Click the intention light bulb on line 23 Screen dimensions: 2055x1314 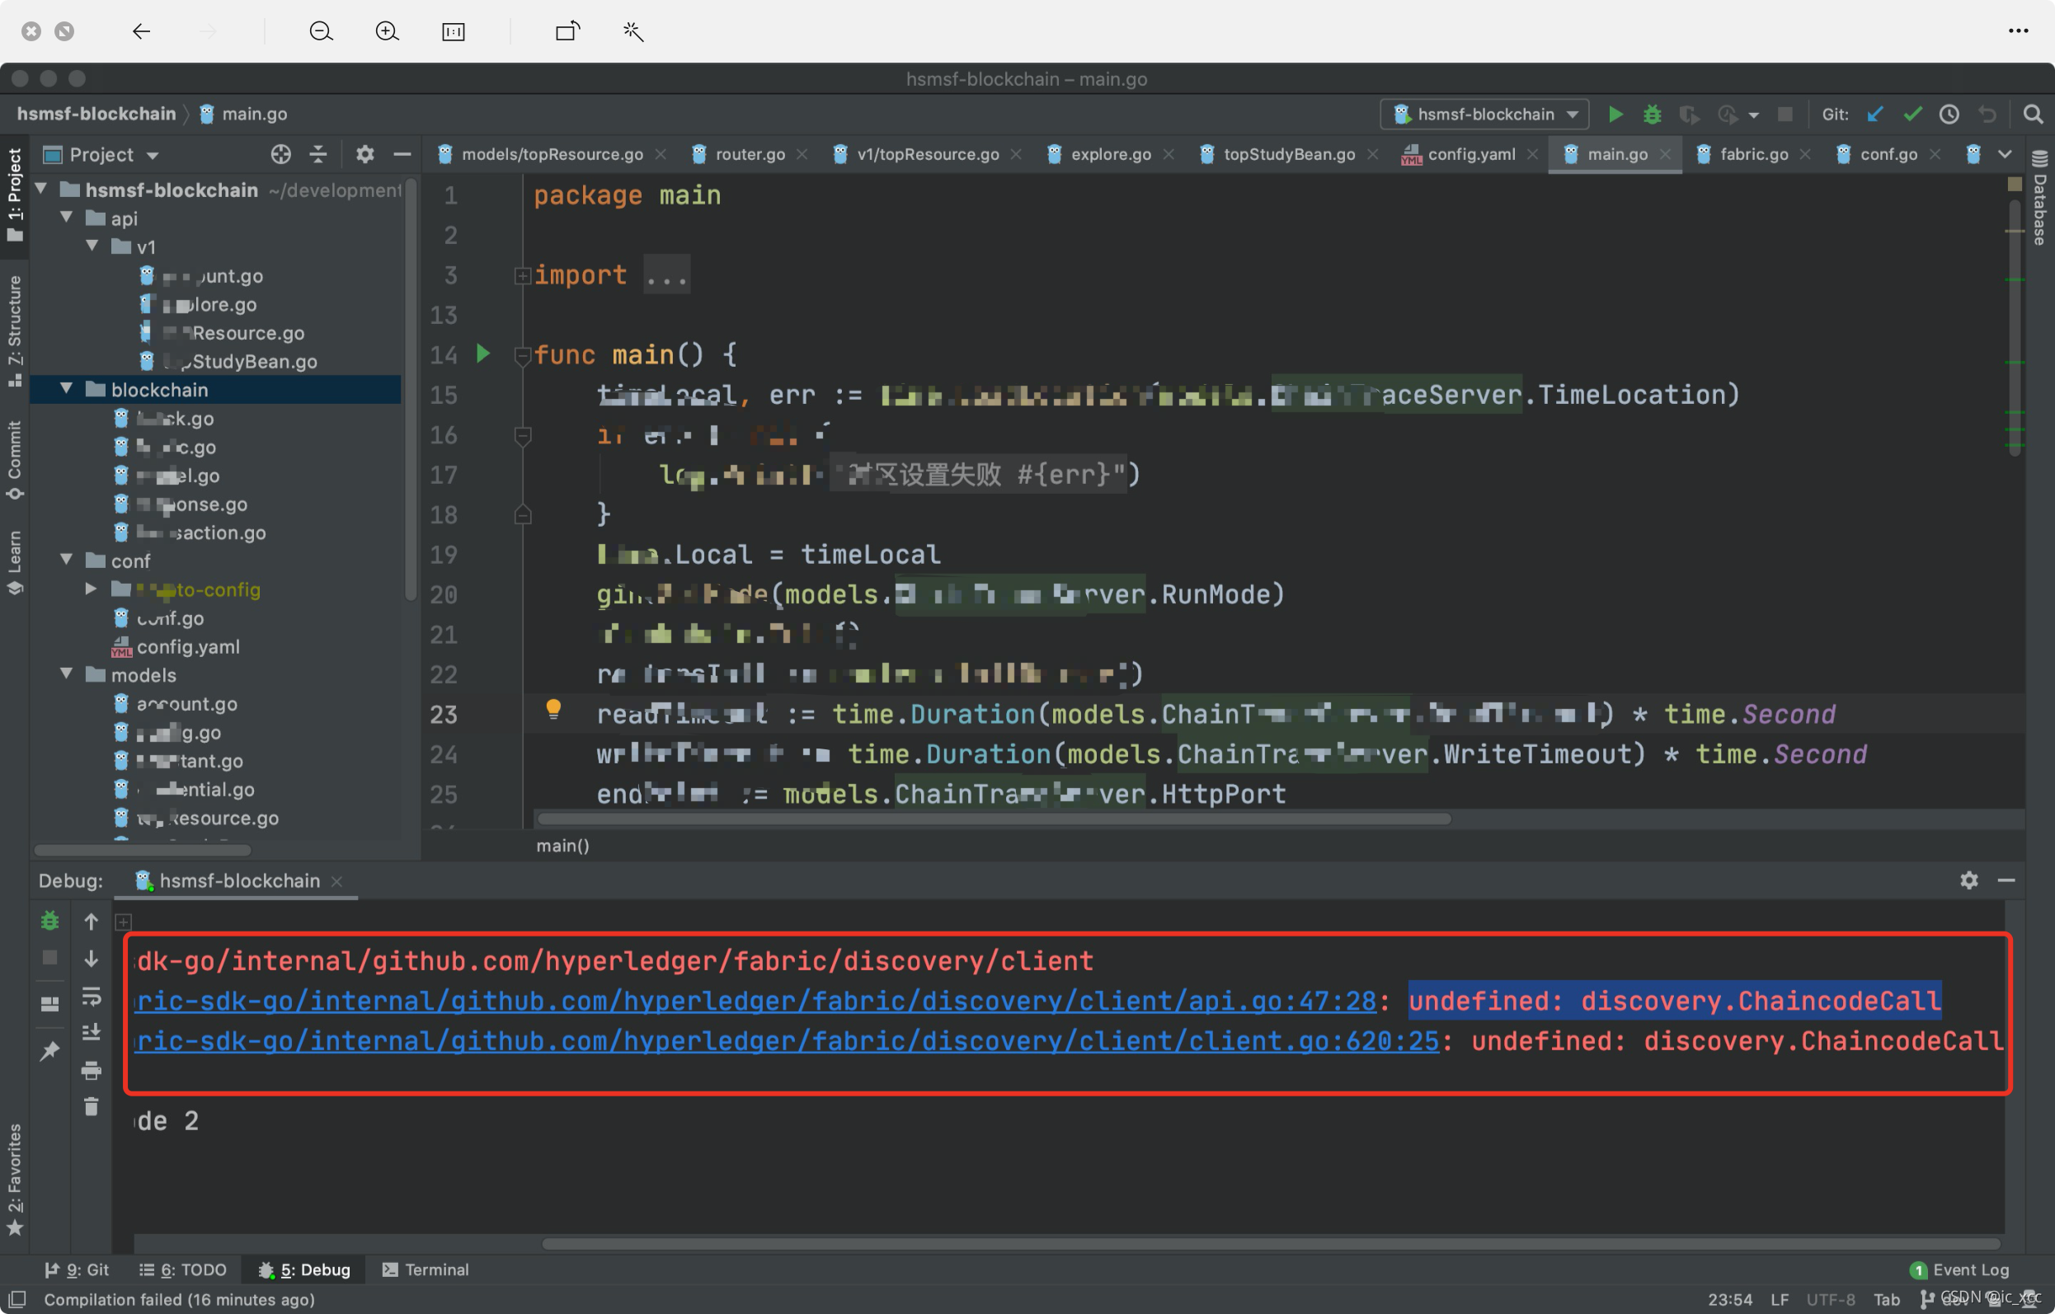pyautogui.click(x=553, y=708)
